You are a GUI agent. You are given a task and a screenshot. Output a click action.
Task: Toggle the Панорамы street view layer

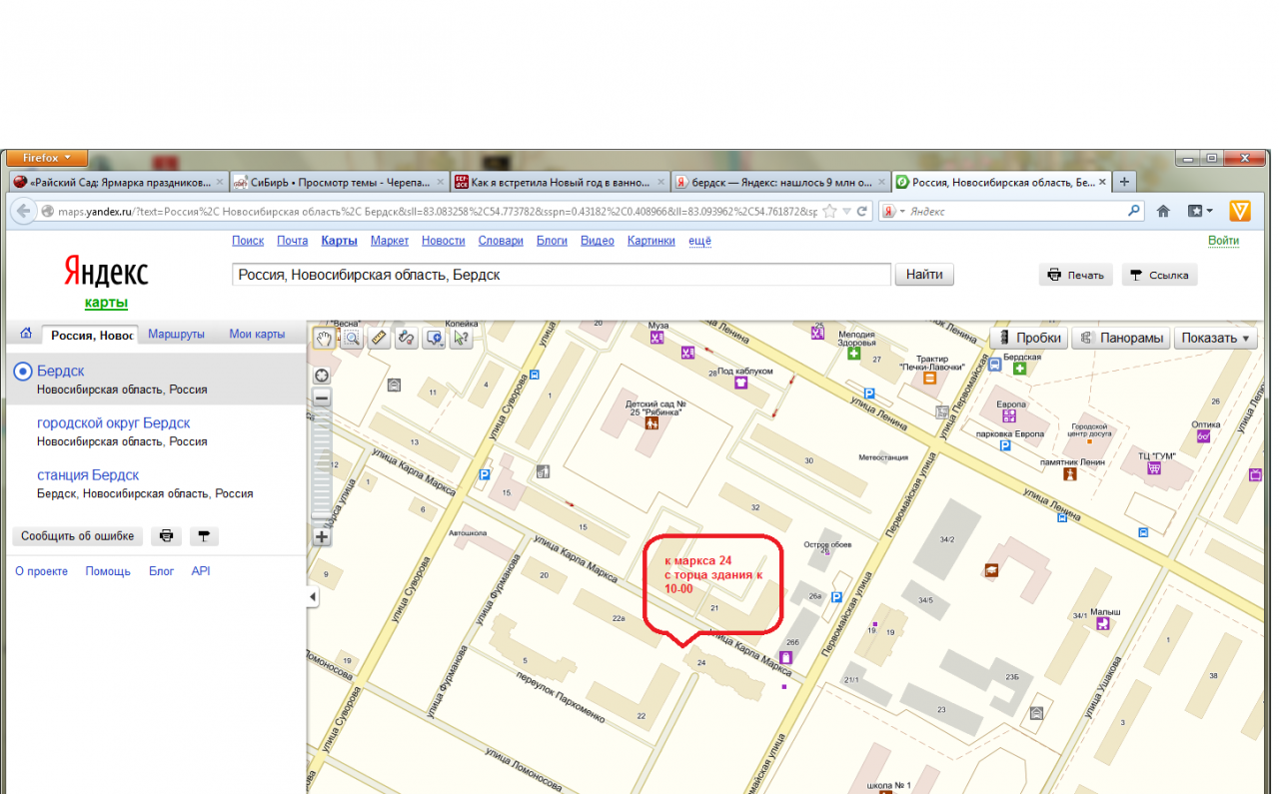pos(1120,339)
